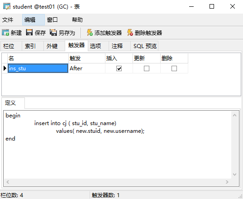Click the 触发器数: 1 status text

(105, 195)
